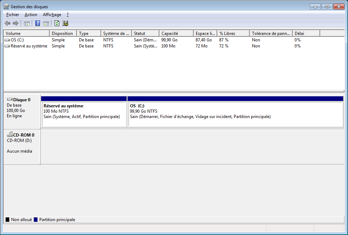Toggle the console tree pane icon
This screenshot has height=235, width=348.
[x=27, y=23]
